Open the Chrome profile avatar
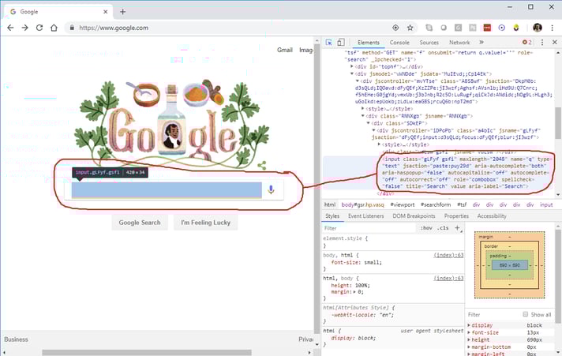 pos(538,28)
